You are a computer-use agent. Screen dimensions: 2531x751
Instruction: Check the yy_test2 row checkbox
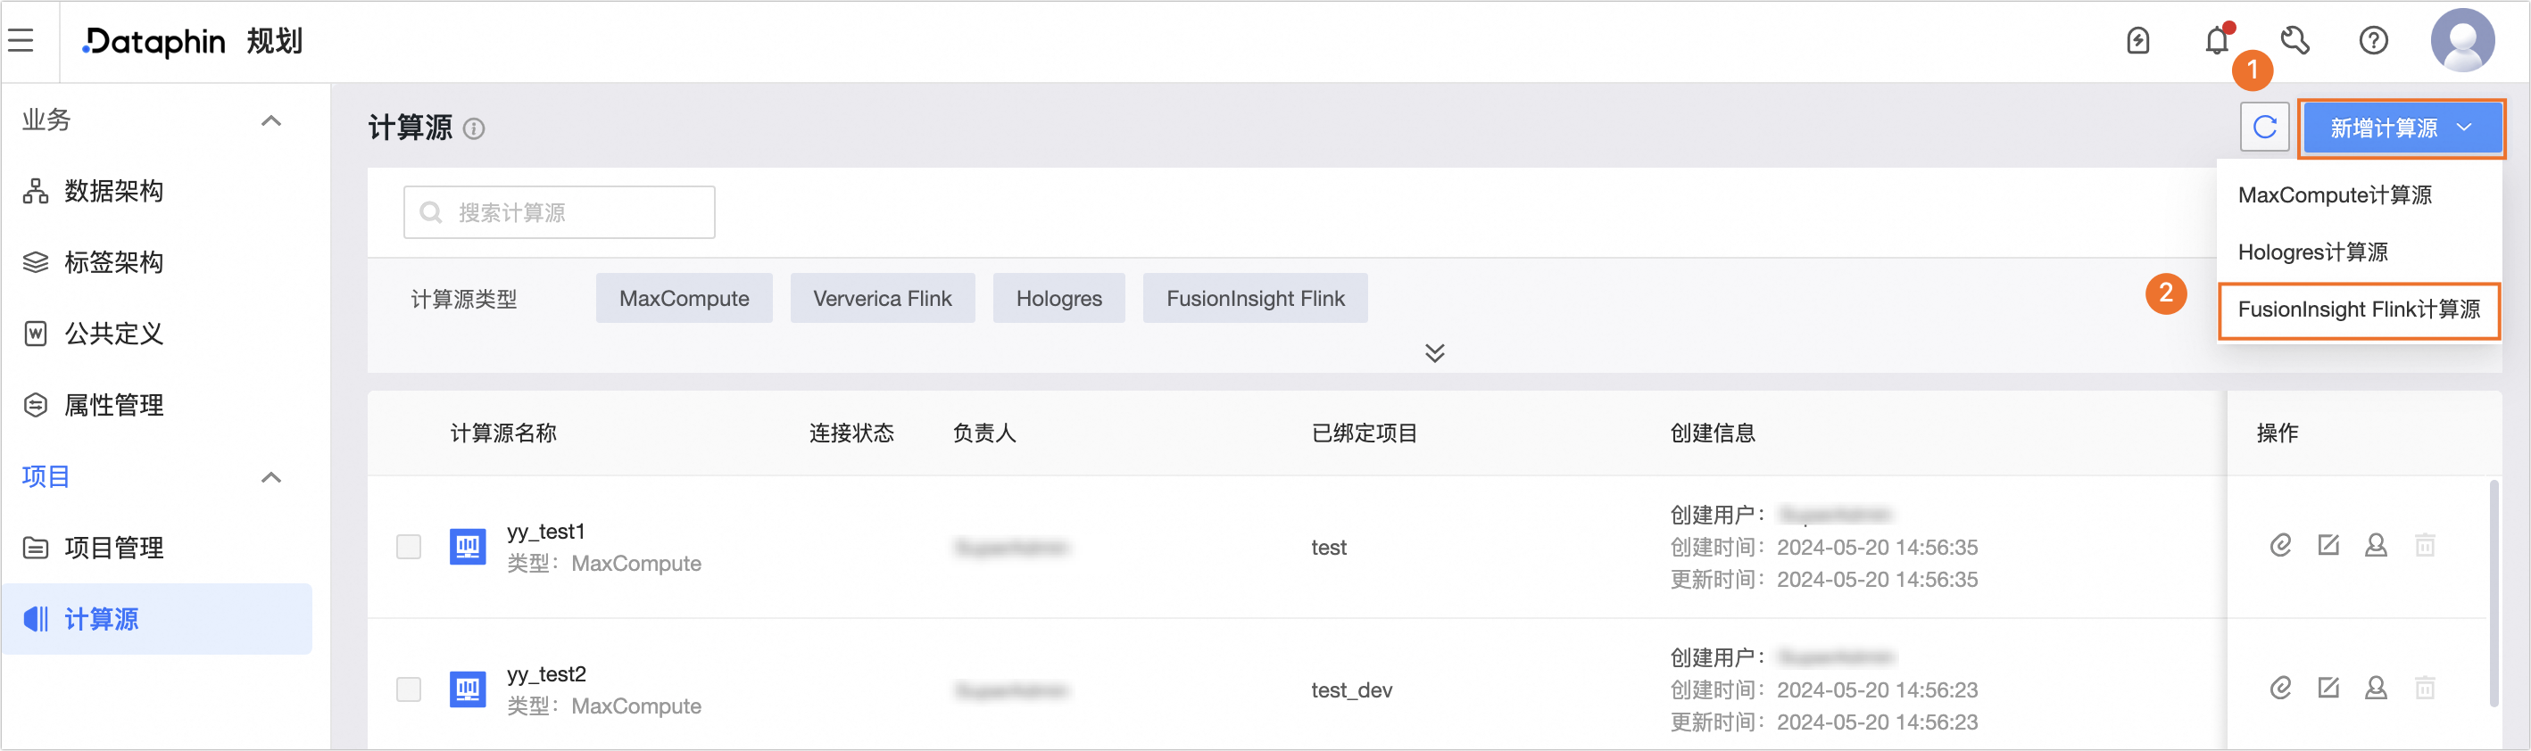(409, 689)
